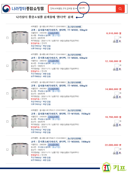Viewport: 129px width, 173px height.
Task: Click the green certification icon for TT-W1500
Action: pyautogui.click(x=114, y=125)
